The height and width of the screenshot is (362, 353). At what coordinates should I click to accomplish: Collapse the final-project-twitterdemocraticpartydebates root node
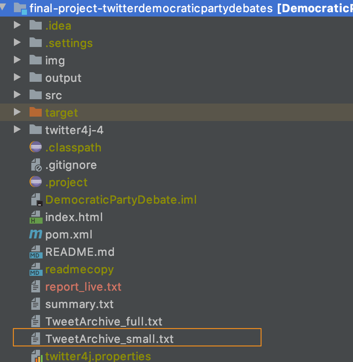(3, 7)
